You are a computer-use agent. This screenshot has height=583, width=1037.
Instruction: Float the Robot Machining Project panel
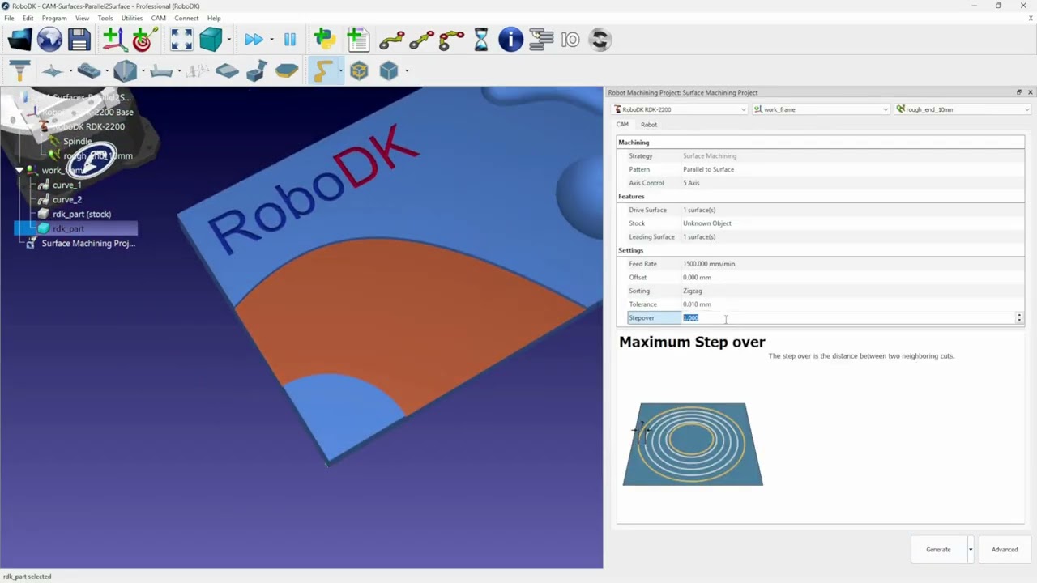point(1019,92)
